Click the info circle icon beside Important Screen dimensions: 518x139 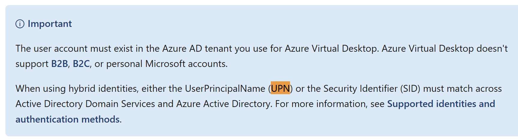click(x=20, y=24)
